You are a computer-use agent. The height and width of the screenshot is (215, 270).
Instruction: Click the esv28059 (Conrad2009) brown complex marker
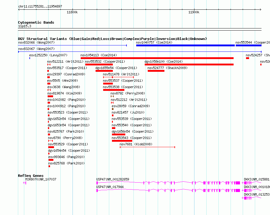pyautogui.click(x=113, y=109)
